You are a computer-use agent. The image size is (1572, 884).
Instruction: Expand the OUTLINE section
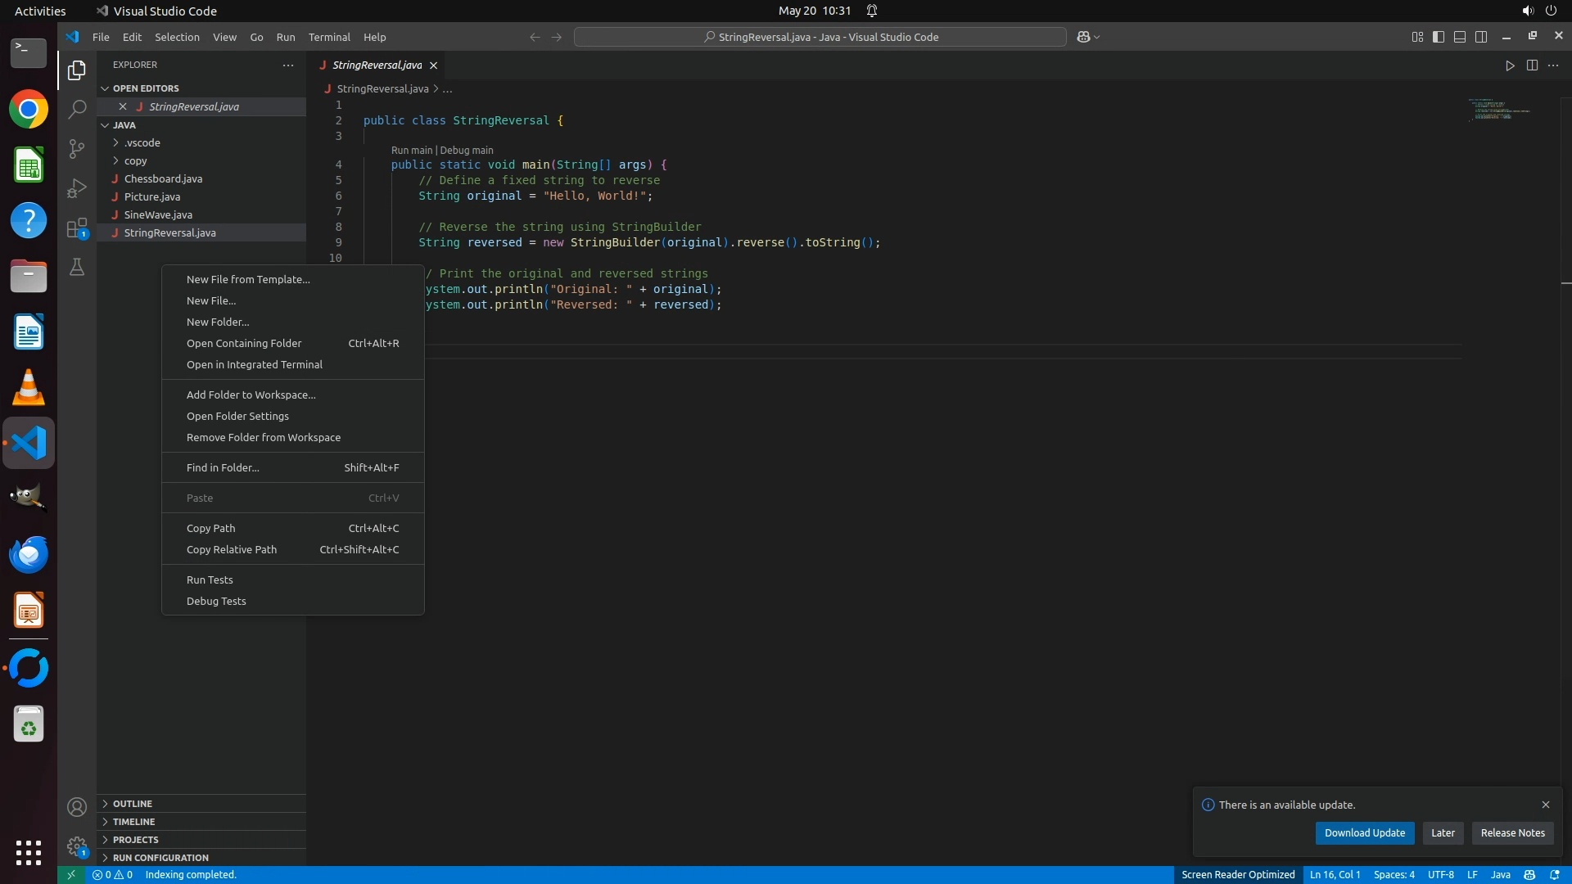[132, 804]
